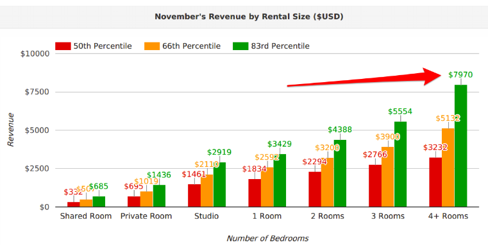Click the chart title text
The width and height of the screenshot is (488, 249).
pos(249,17)
